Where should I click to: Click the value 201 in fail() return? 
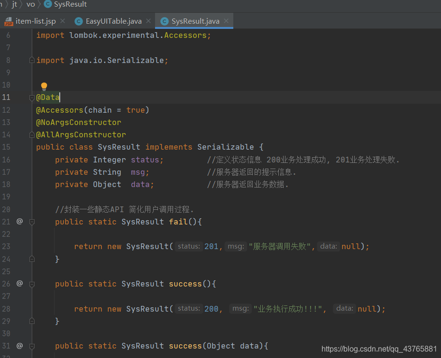[211, 246]
